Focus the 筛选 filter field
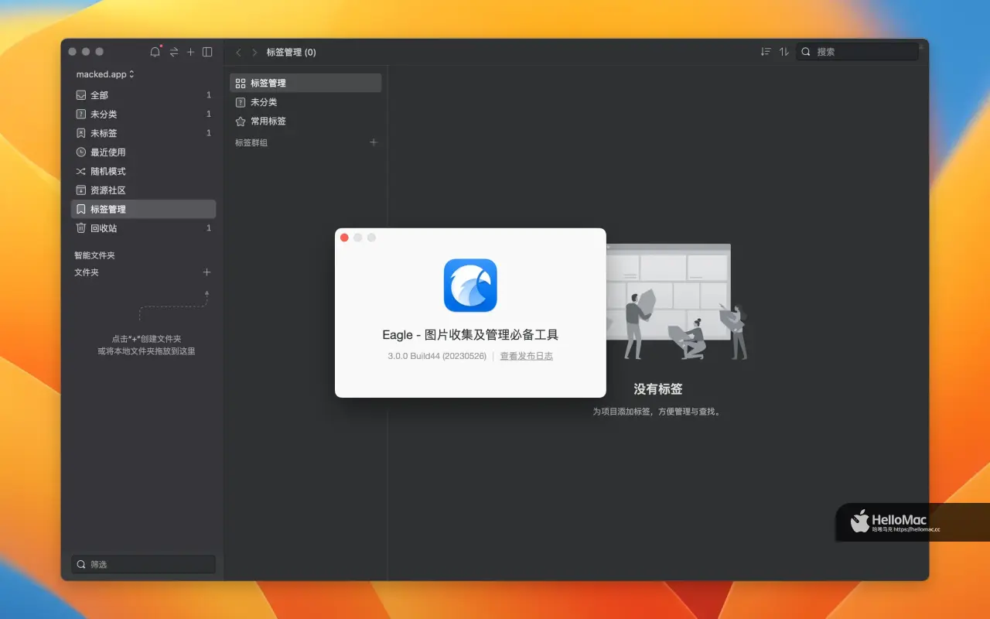The height and width of the screenshot is (619, 990). coord(143,564)
